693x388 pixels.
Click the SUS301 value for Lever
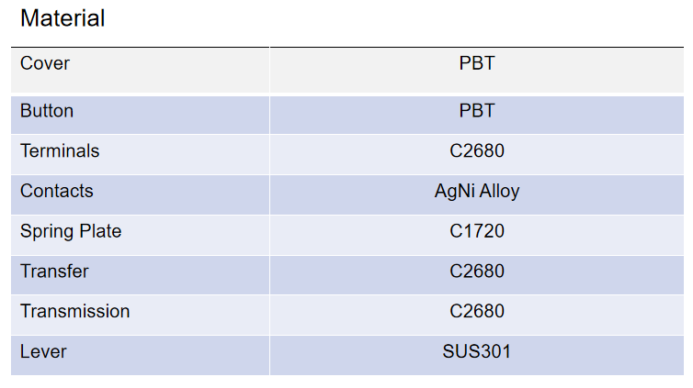tap(477, 351)
